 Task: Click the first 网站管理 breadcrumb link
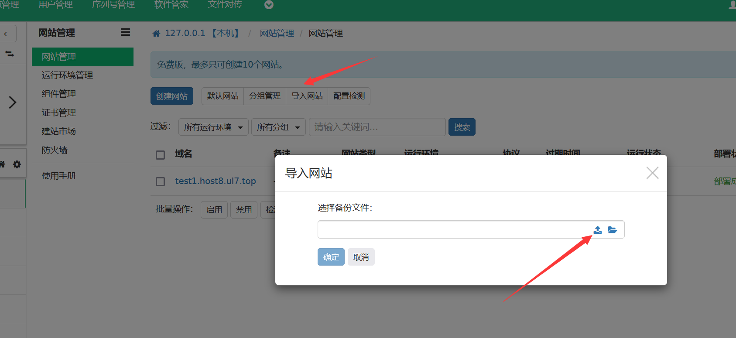pyautogui.click(x=277, y=34)
